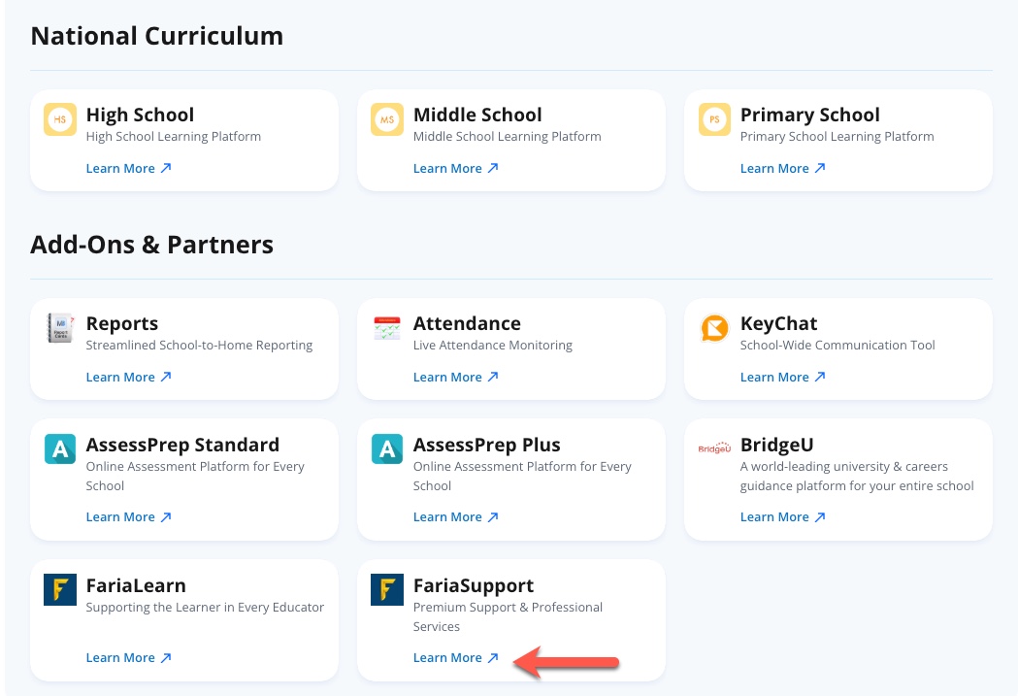This screenshot has width=1018, height=696.
Task: Click the FariaSupport F logo icon
Action: pyautogui.click(x=387, y=589)
